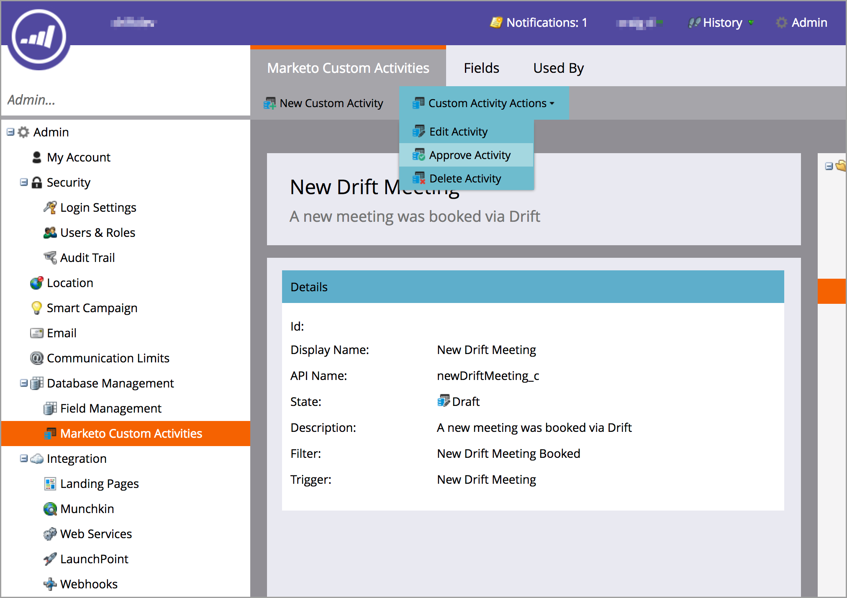Click the Delete Activity red-x icon

tap(418, 178)
